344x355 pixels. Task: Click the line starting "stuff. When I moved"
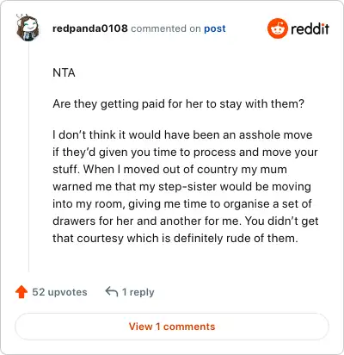(169, 169)
